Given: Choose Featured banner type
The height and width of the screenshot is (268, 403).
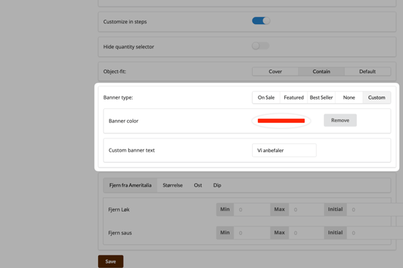Looking at the screenshot, I should (x=294, y=97).
